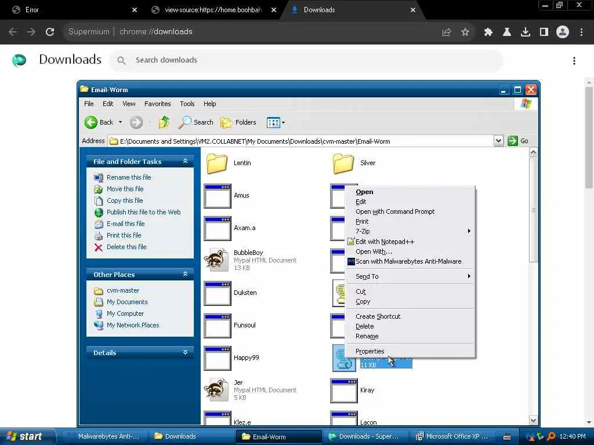594x445 pixels.
Task: Expand the Send To submenu
Action: coord(410,276)
